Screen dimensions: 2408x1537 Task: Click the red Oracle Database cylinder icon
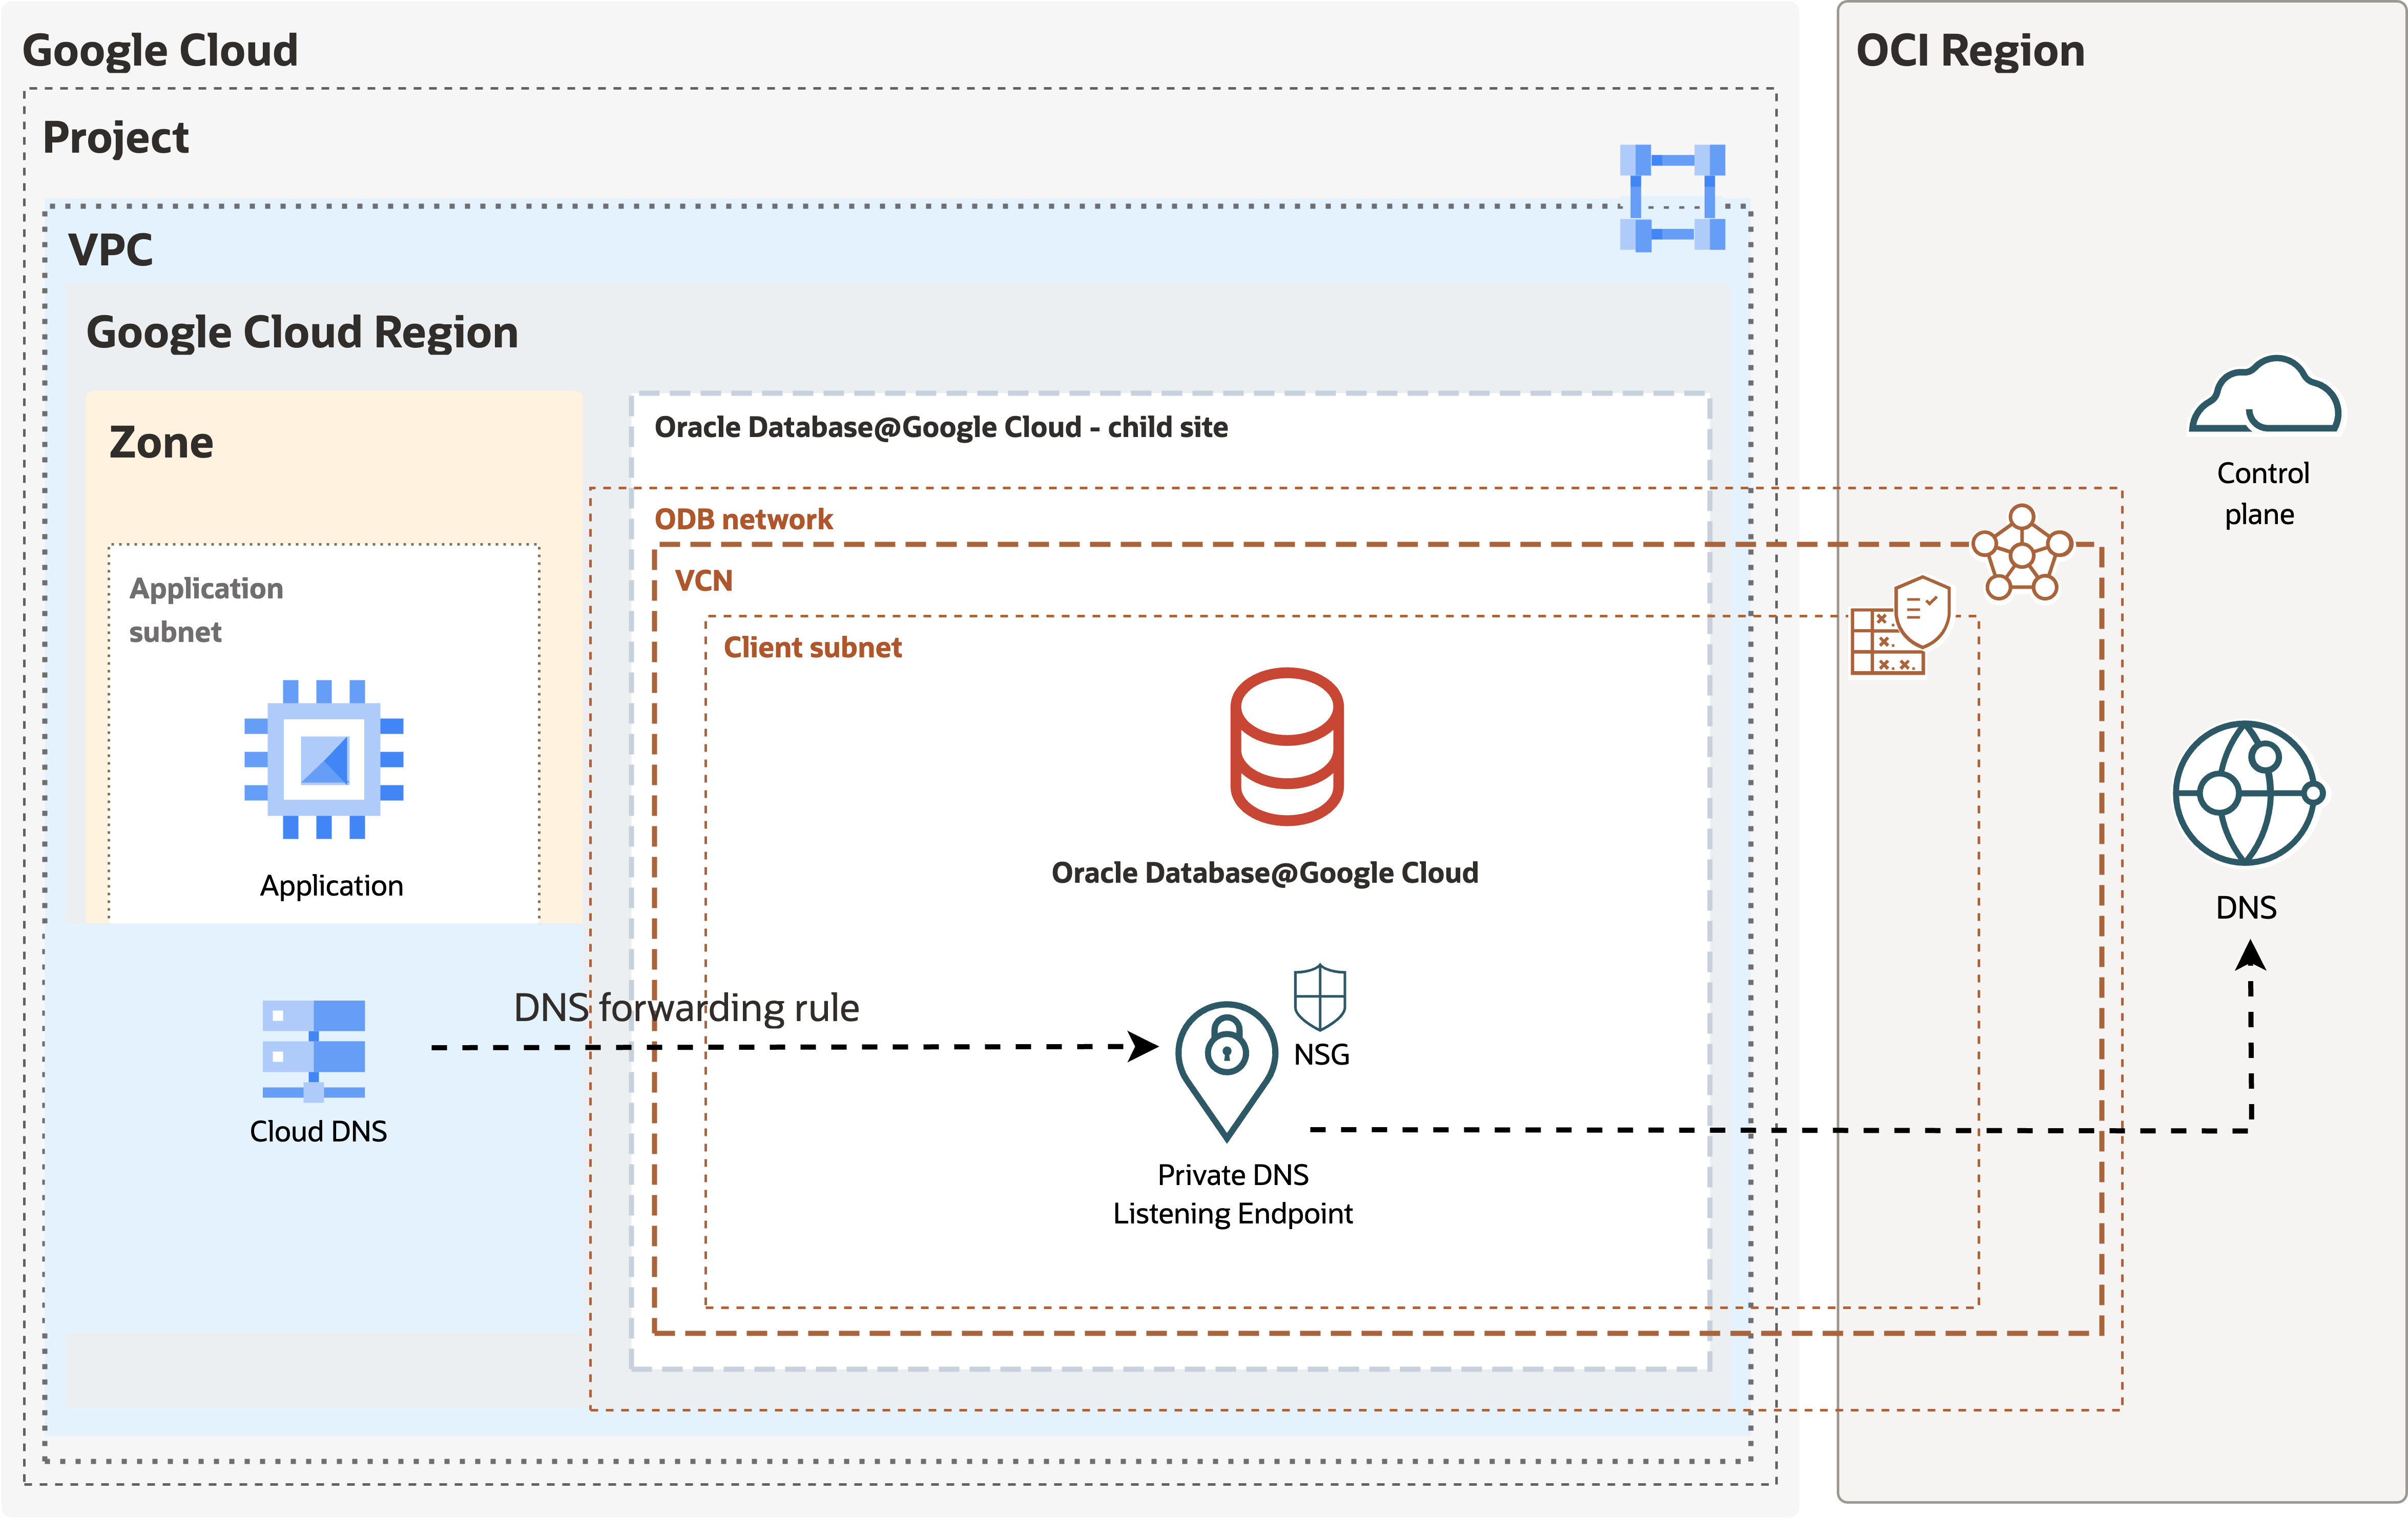[1286, 746]
